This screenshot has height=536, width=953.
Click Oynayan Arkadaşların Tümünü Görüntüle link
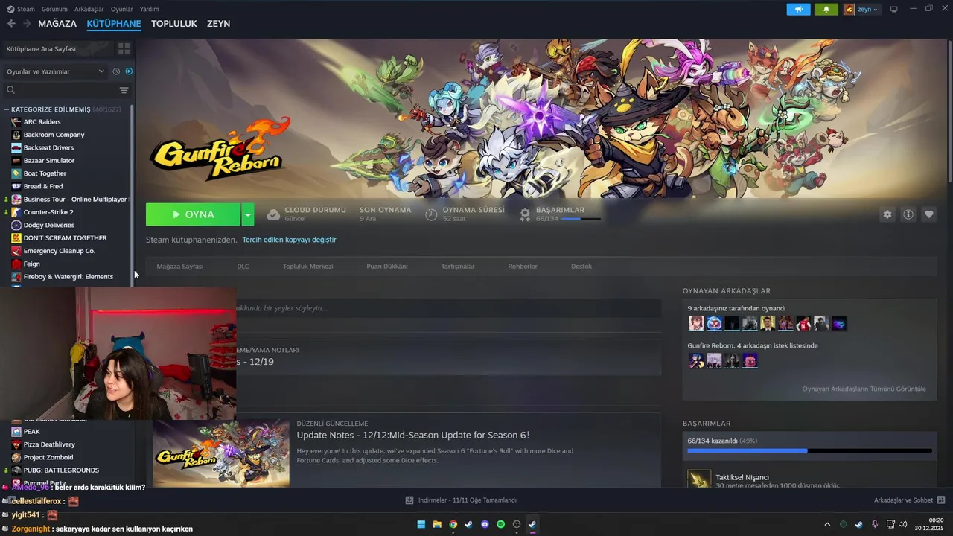click(x=864, y=389)
